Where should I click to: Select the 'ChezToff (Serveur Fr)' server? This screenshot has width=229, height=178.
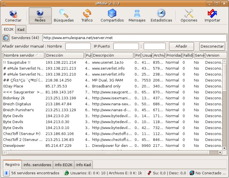(x=112, y=134)
